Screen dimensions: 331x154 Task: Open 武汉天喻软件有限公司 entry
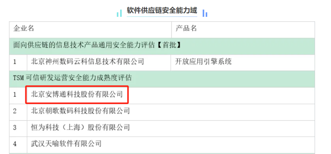pyautogui.click(x=66, y=144)
